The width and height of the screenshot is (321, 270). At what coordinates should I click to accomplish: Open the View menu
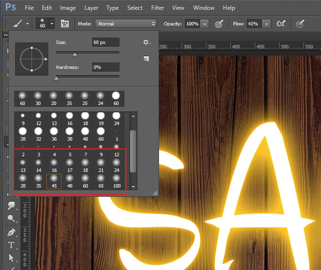[x=178, y=8]
